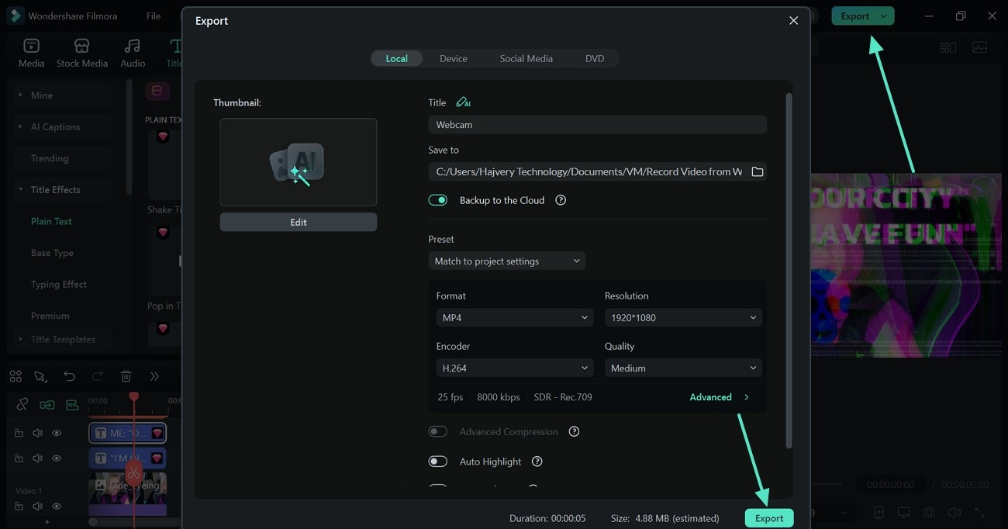Open the Format dropdown showing MP4

(515, 317)
